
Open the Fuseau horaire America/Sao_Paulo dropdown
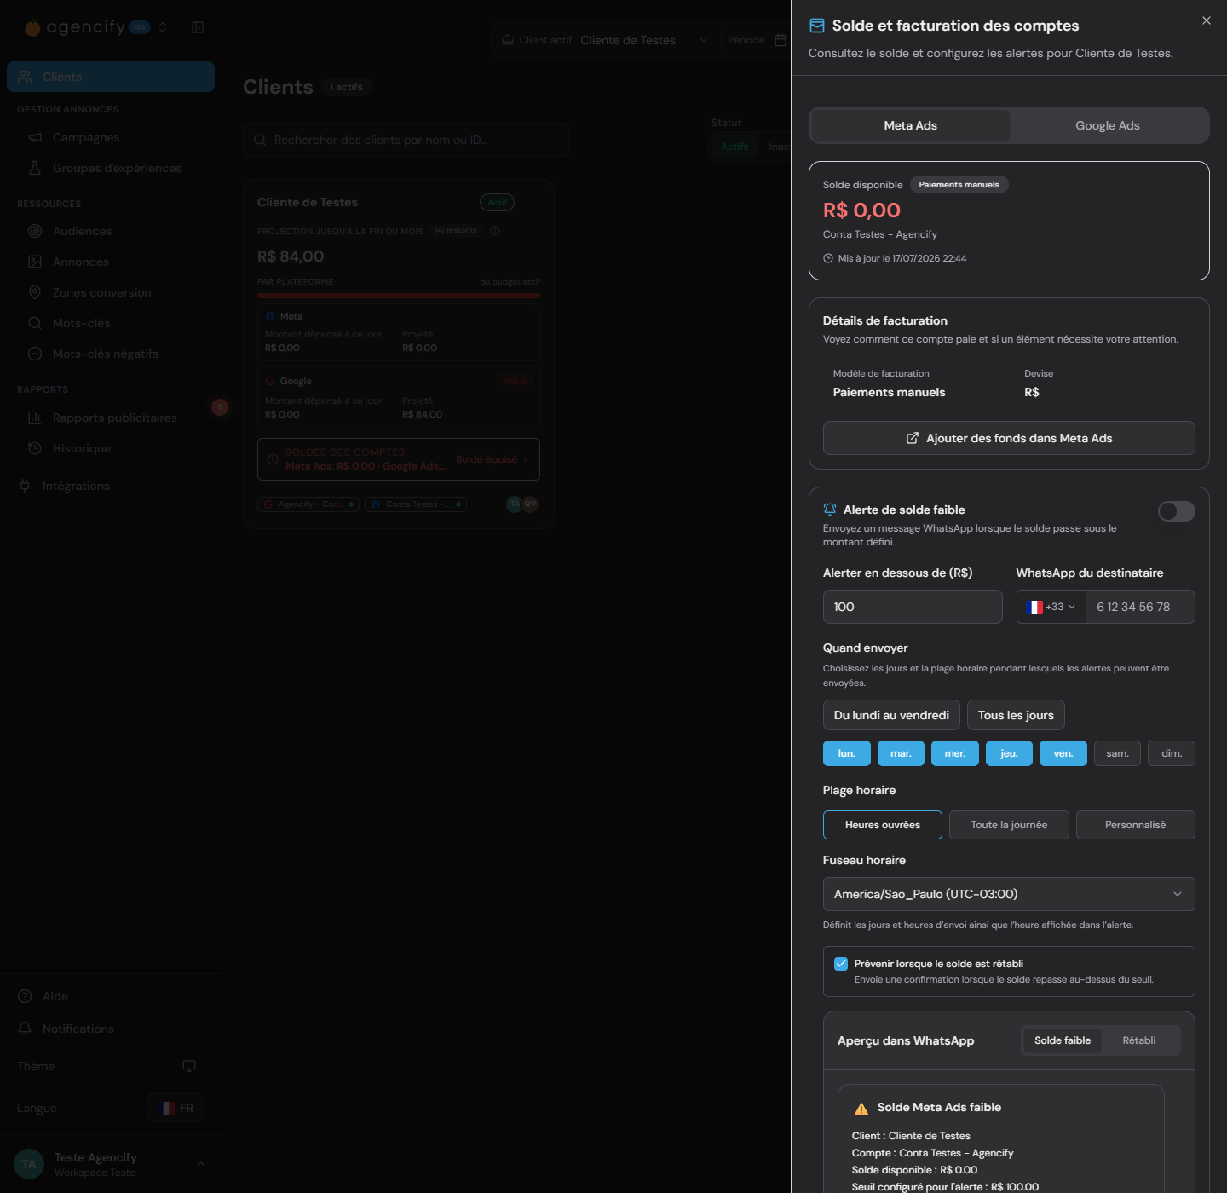click(x=1009, y=894)
